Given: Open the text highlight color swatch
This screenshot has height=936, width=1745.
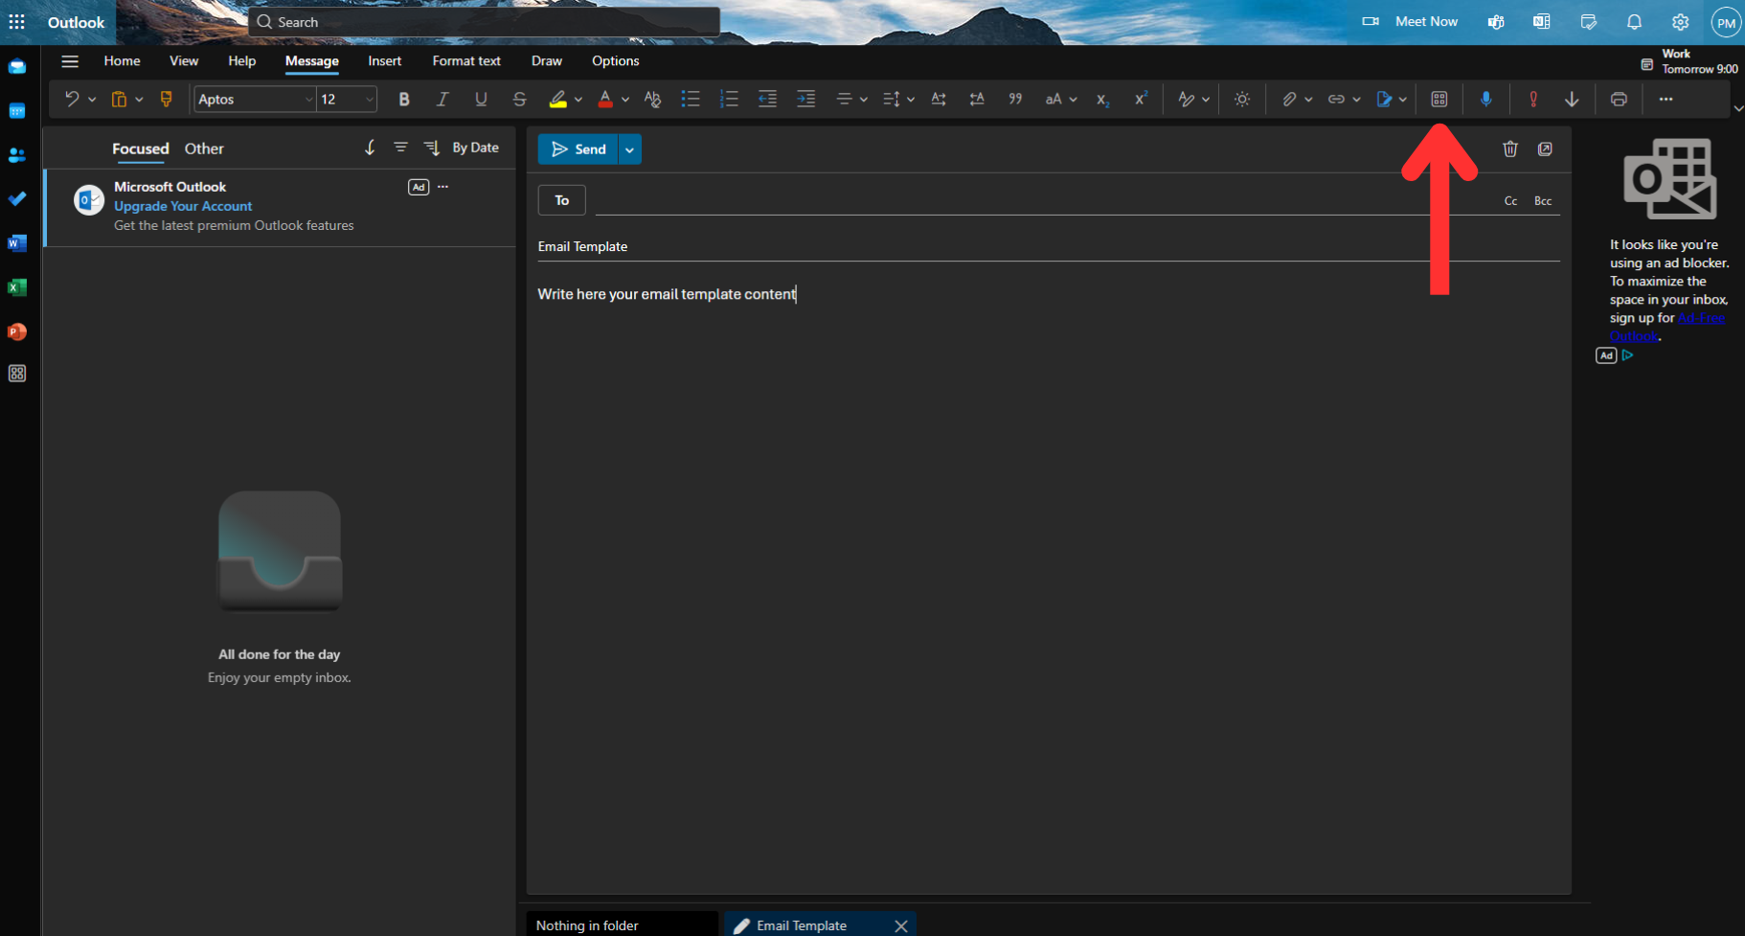Looking at the screenshot, I should (559, 99).
